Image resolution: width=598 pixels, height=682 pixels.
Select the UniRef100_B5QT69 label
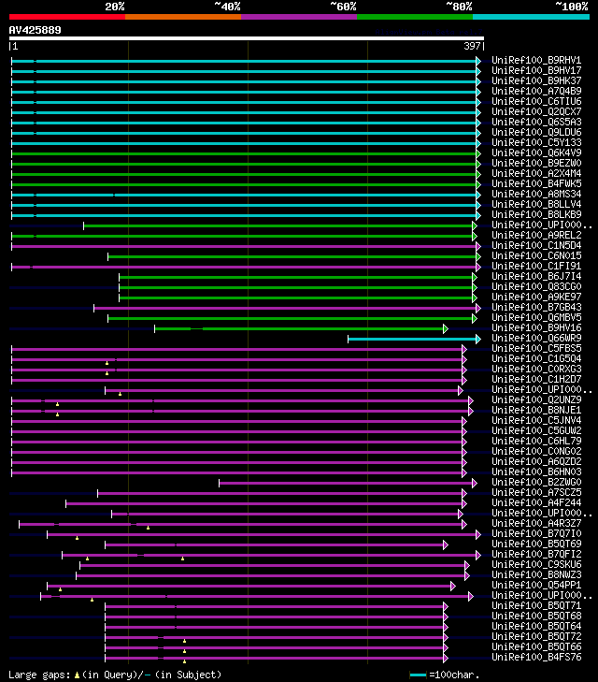(x=536, y=544)
